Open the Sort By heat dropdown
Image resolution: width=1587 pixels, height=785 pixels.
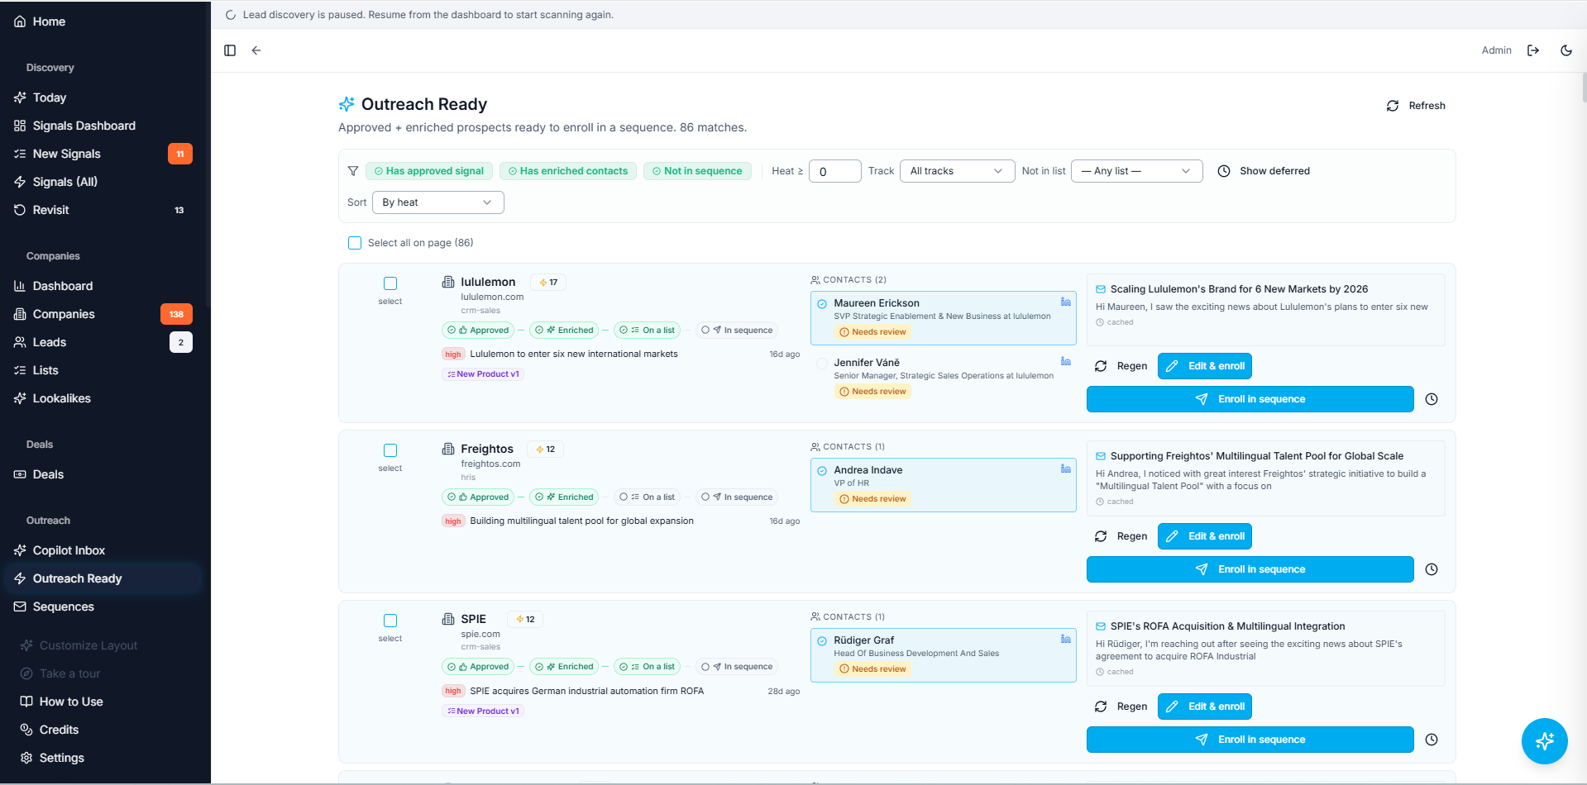click(437, 202)
